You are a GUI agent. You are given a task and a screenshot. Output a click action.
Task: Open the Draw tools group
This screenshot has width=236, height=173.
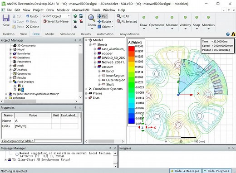pyautogui.click(x=143, y=22)
